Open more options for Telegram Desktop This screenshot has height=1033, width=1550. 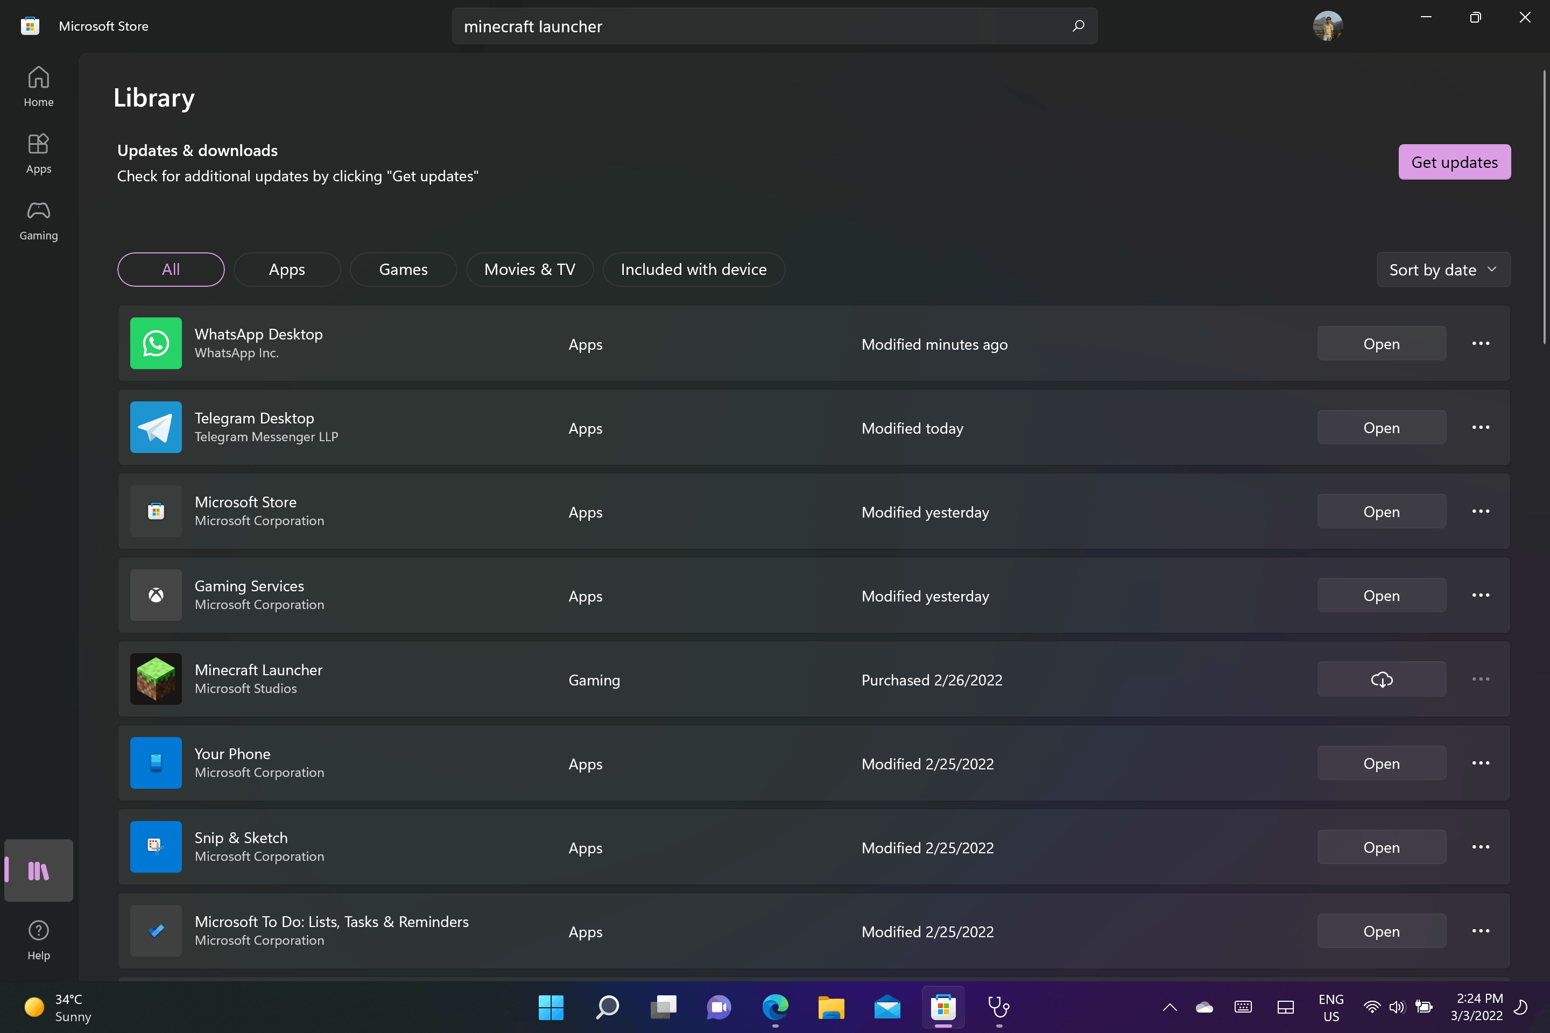1480,427
